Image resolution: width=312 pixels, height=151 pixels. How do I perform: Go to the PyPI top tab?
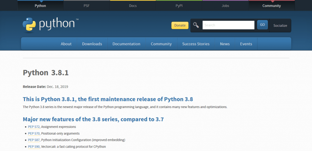179,6
